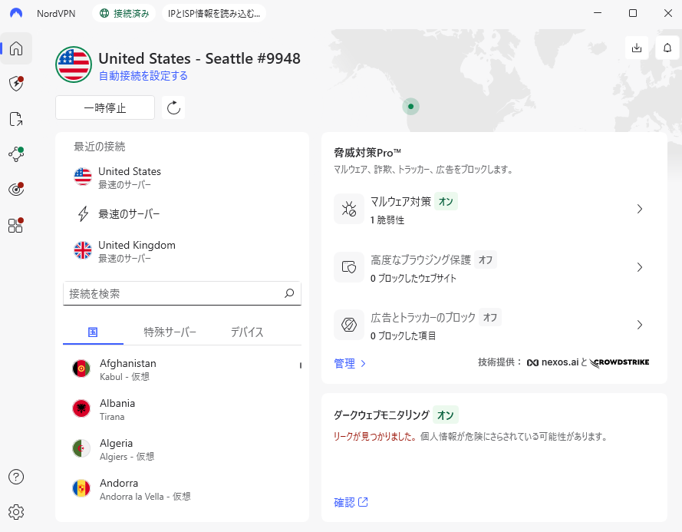This screenshot has width=682, height=532.
Task: Open the Meshnet icon in sidebar
Action: coord(16,154)
